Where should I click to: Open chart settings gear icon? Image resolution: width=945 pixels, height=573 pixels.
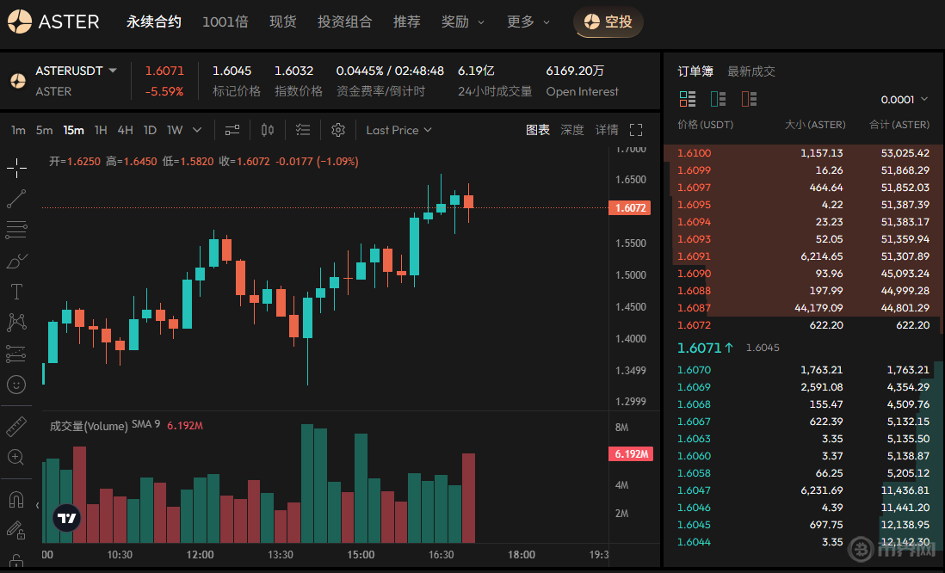click(x=338, y=130)
